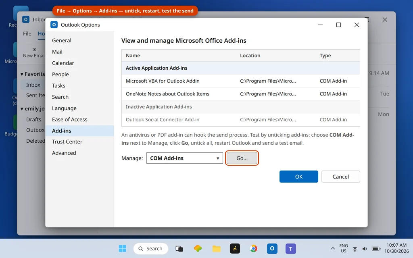Select Outlook Social Connector Add-in row
Image resolution: width=413 pixels, height=258 pixels.
240,119
